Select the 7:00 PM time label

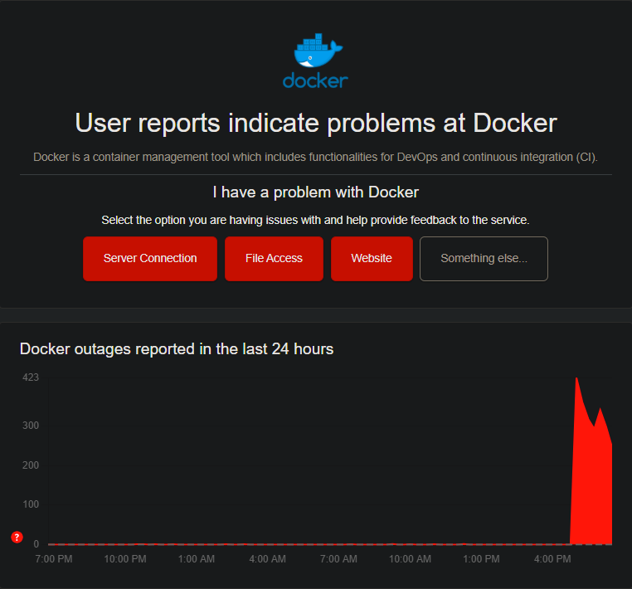click(x=54, y=559)
